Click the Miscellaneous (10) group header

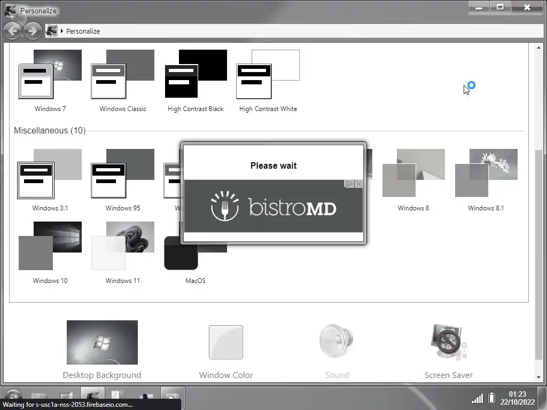coord(50,130)
